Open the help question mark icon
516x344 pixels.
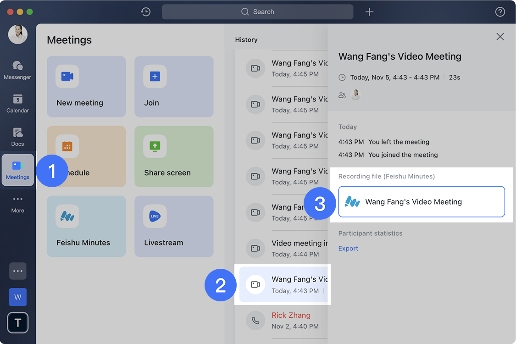(x=500, y=12)
